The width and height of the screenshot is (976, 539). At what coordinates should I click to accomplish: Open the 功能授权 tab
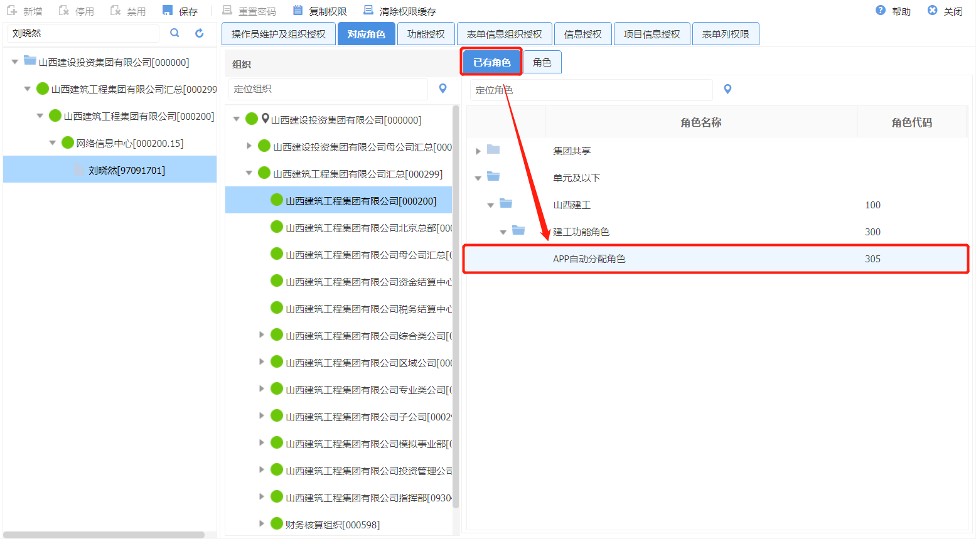point(426,34)
